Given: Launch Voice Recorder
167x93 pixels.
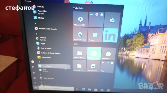Looking at the screenshot, I should coord(47,78).
